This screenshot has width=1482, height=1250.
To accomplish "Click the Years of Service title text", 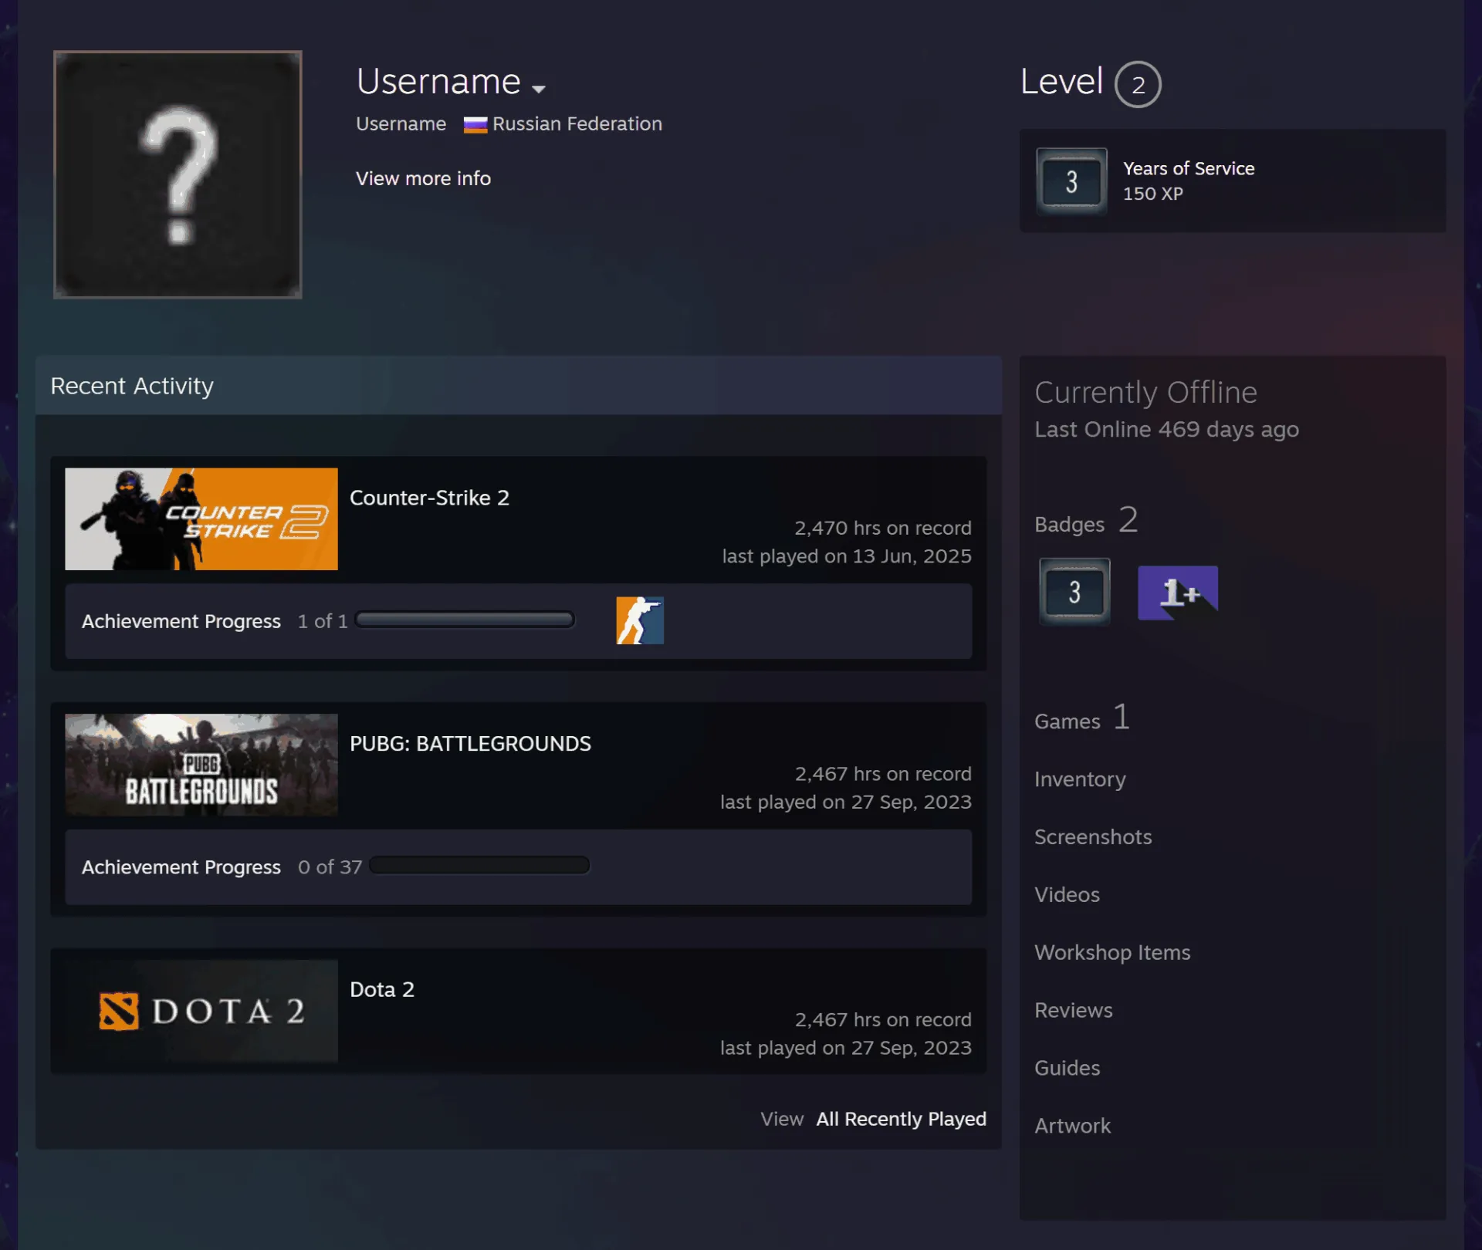I will (1188, 168).
